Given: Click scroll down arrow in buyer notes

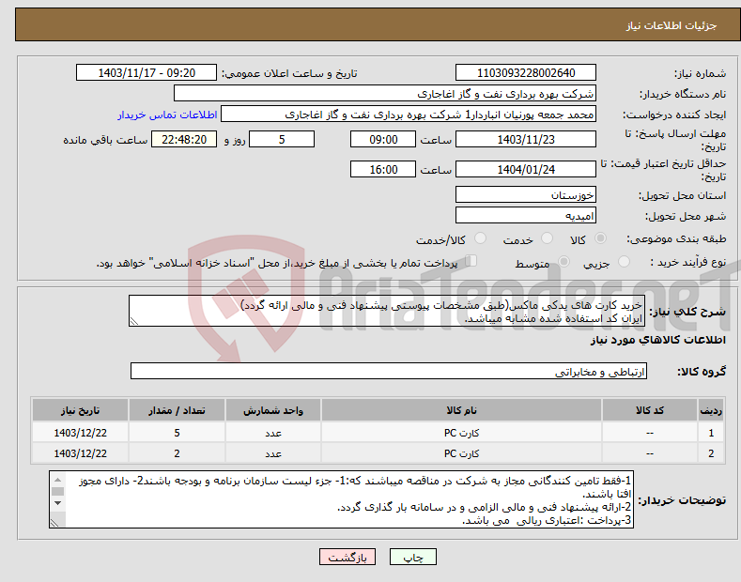Looking at the screenshot, I should (x=57, y=502).
